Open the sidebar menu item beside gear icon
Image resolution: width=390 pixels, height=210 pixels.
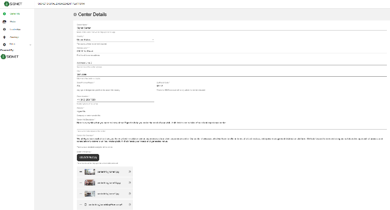click(x=12, y=44)
